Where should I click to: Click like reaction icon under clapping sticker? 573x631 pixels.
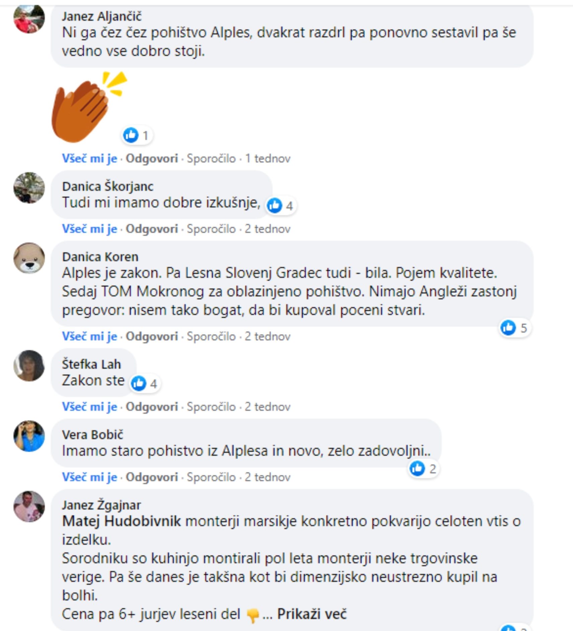point(137,136)
